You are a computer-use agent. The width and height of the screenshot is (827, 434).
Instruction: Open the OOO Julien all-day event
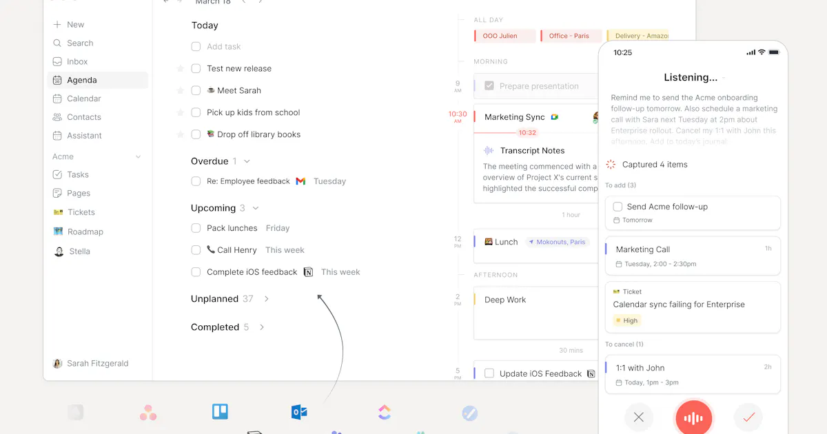click(x=505, y=36)
